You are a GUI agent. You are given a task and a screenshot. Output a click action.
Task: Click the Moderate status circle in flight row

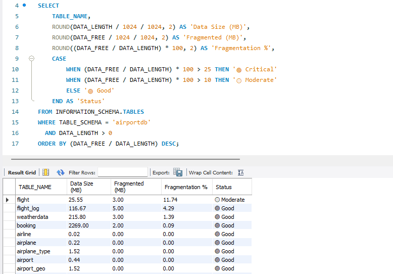[217, 200]
